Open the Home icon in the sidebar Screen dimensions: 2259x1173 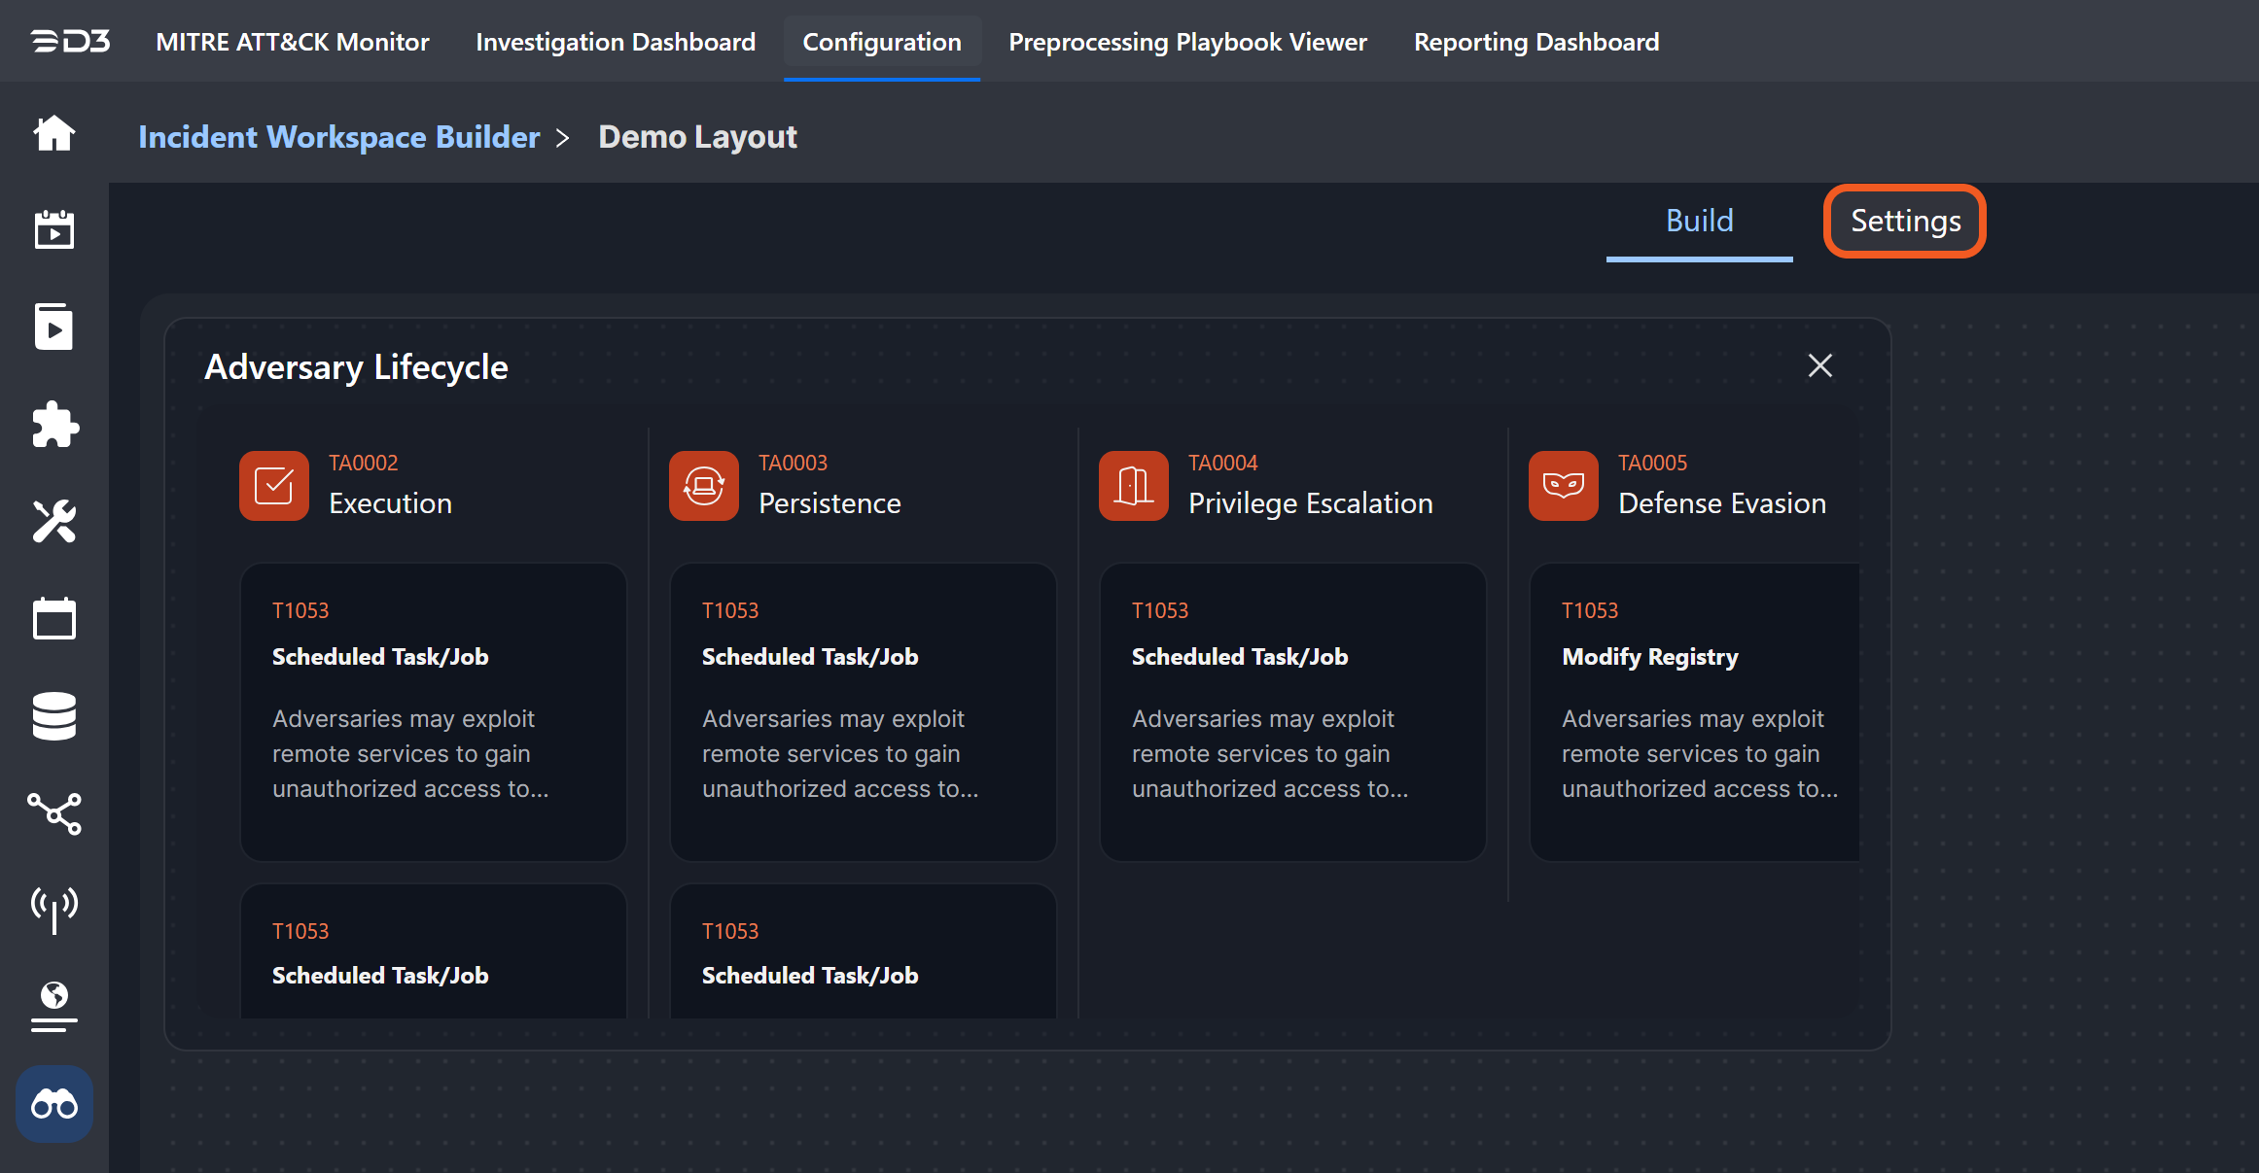click(54, 133)
